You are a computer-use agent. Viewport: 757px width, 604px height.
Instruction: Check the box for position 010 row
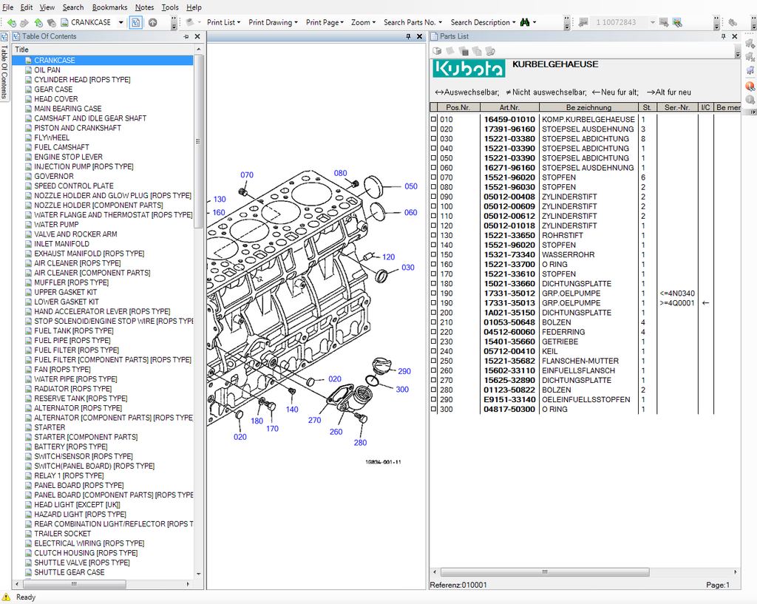coord(434,119)
